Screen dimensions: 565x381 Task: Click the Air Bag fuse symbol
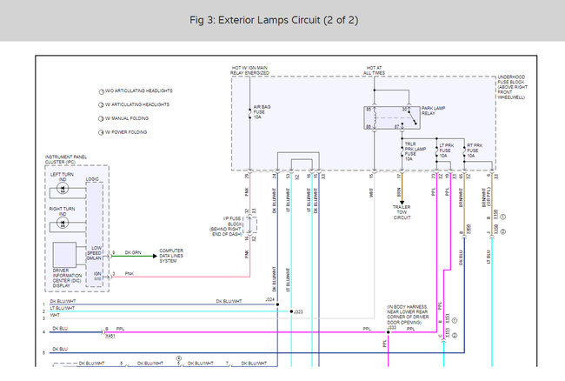249,113
